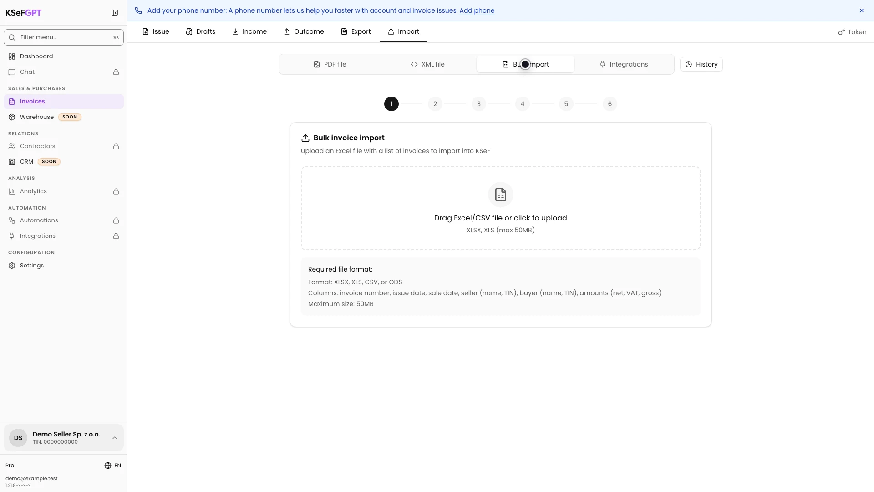Go to the Export tab
The width and height of the screenshot is (874, 492).
point(356,31)
